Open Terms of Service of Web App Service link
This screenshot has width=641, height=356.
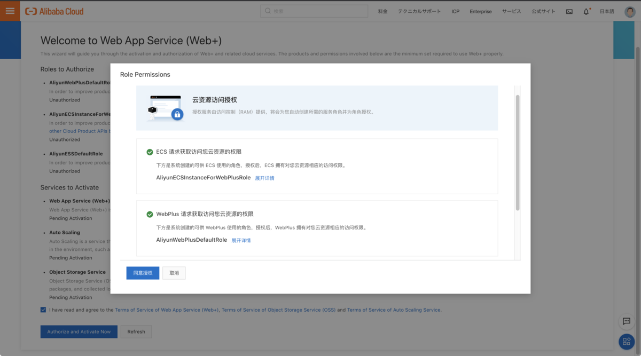point(167,310)
